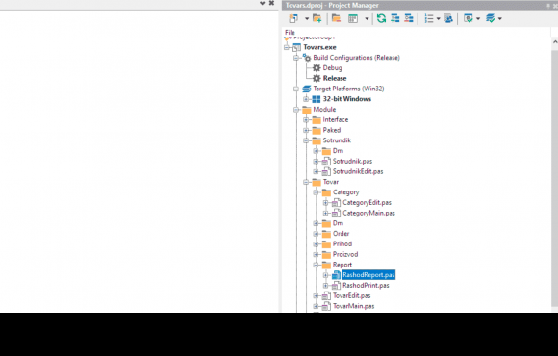Click the green Refresh arrows icon
The width and height of the screenshot is (558, 356).
tap(382, 18)
